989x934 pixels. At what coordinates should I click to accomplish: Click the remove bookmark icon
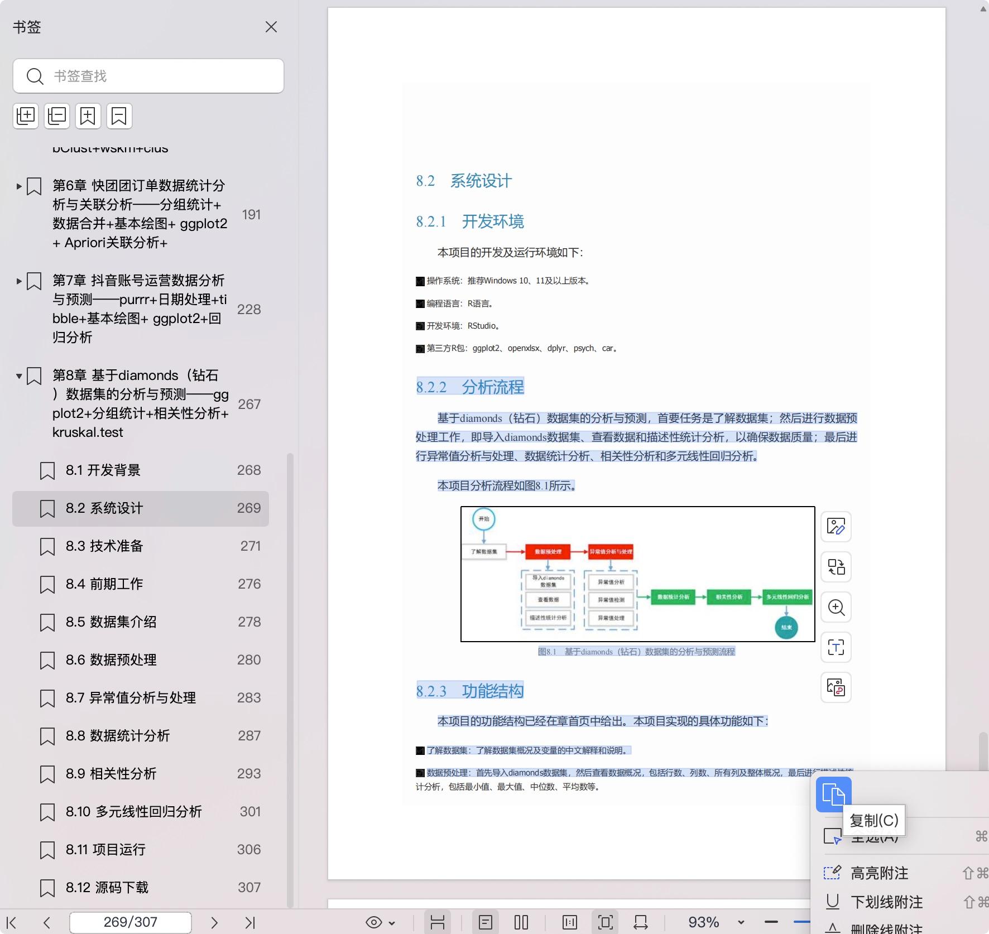[119, 116]
